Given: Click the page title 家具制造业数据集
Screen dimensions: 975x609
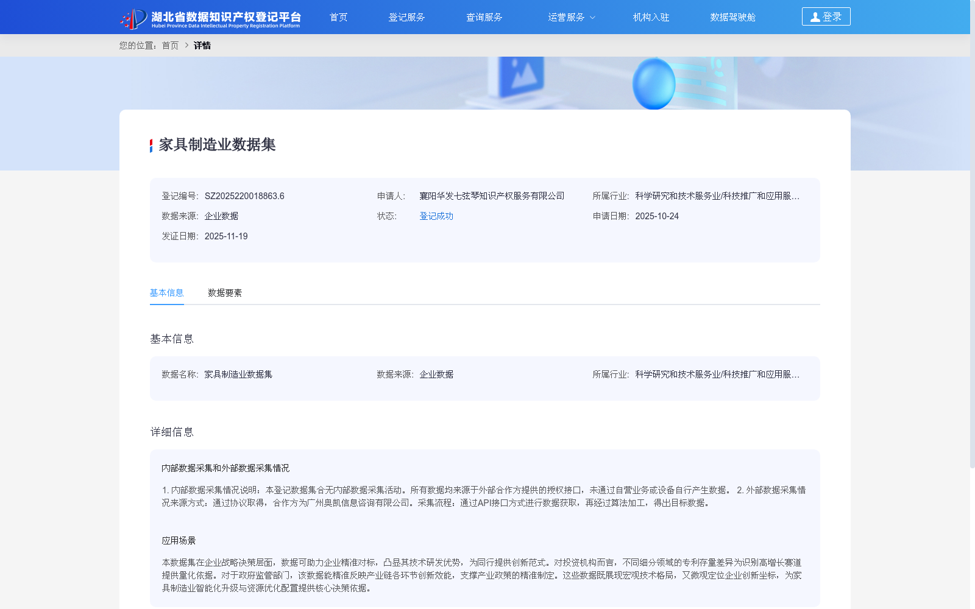Looking at the screenshot, I should 218,145.
